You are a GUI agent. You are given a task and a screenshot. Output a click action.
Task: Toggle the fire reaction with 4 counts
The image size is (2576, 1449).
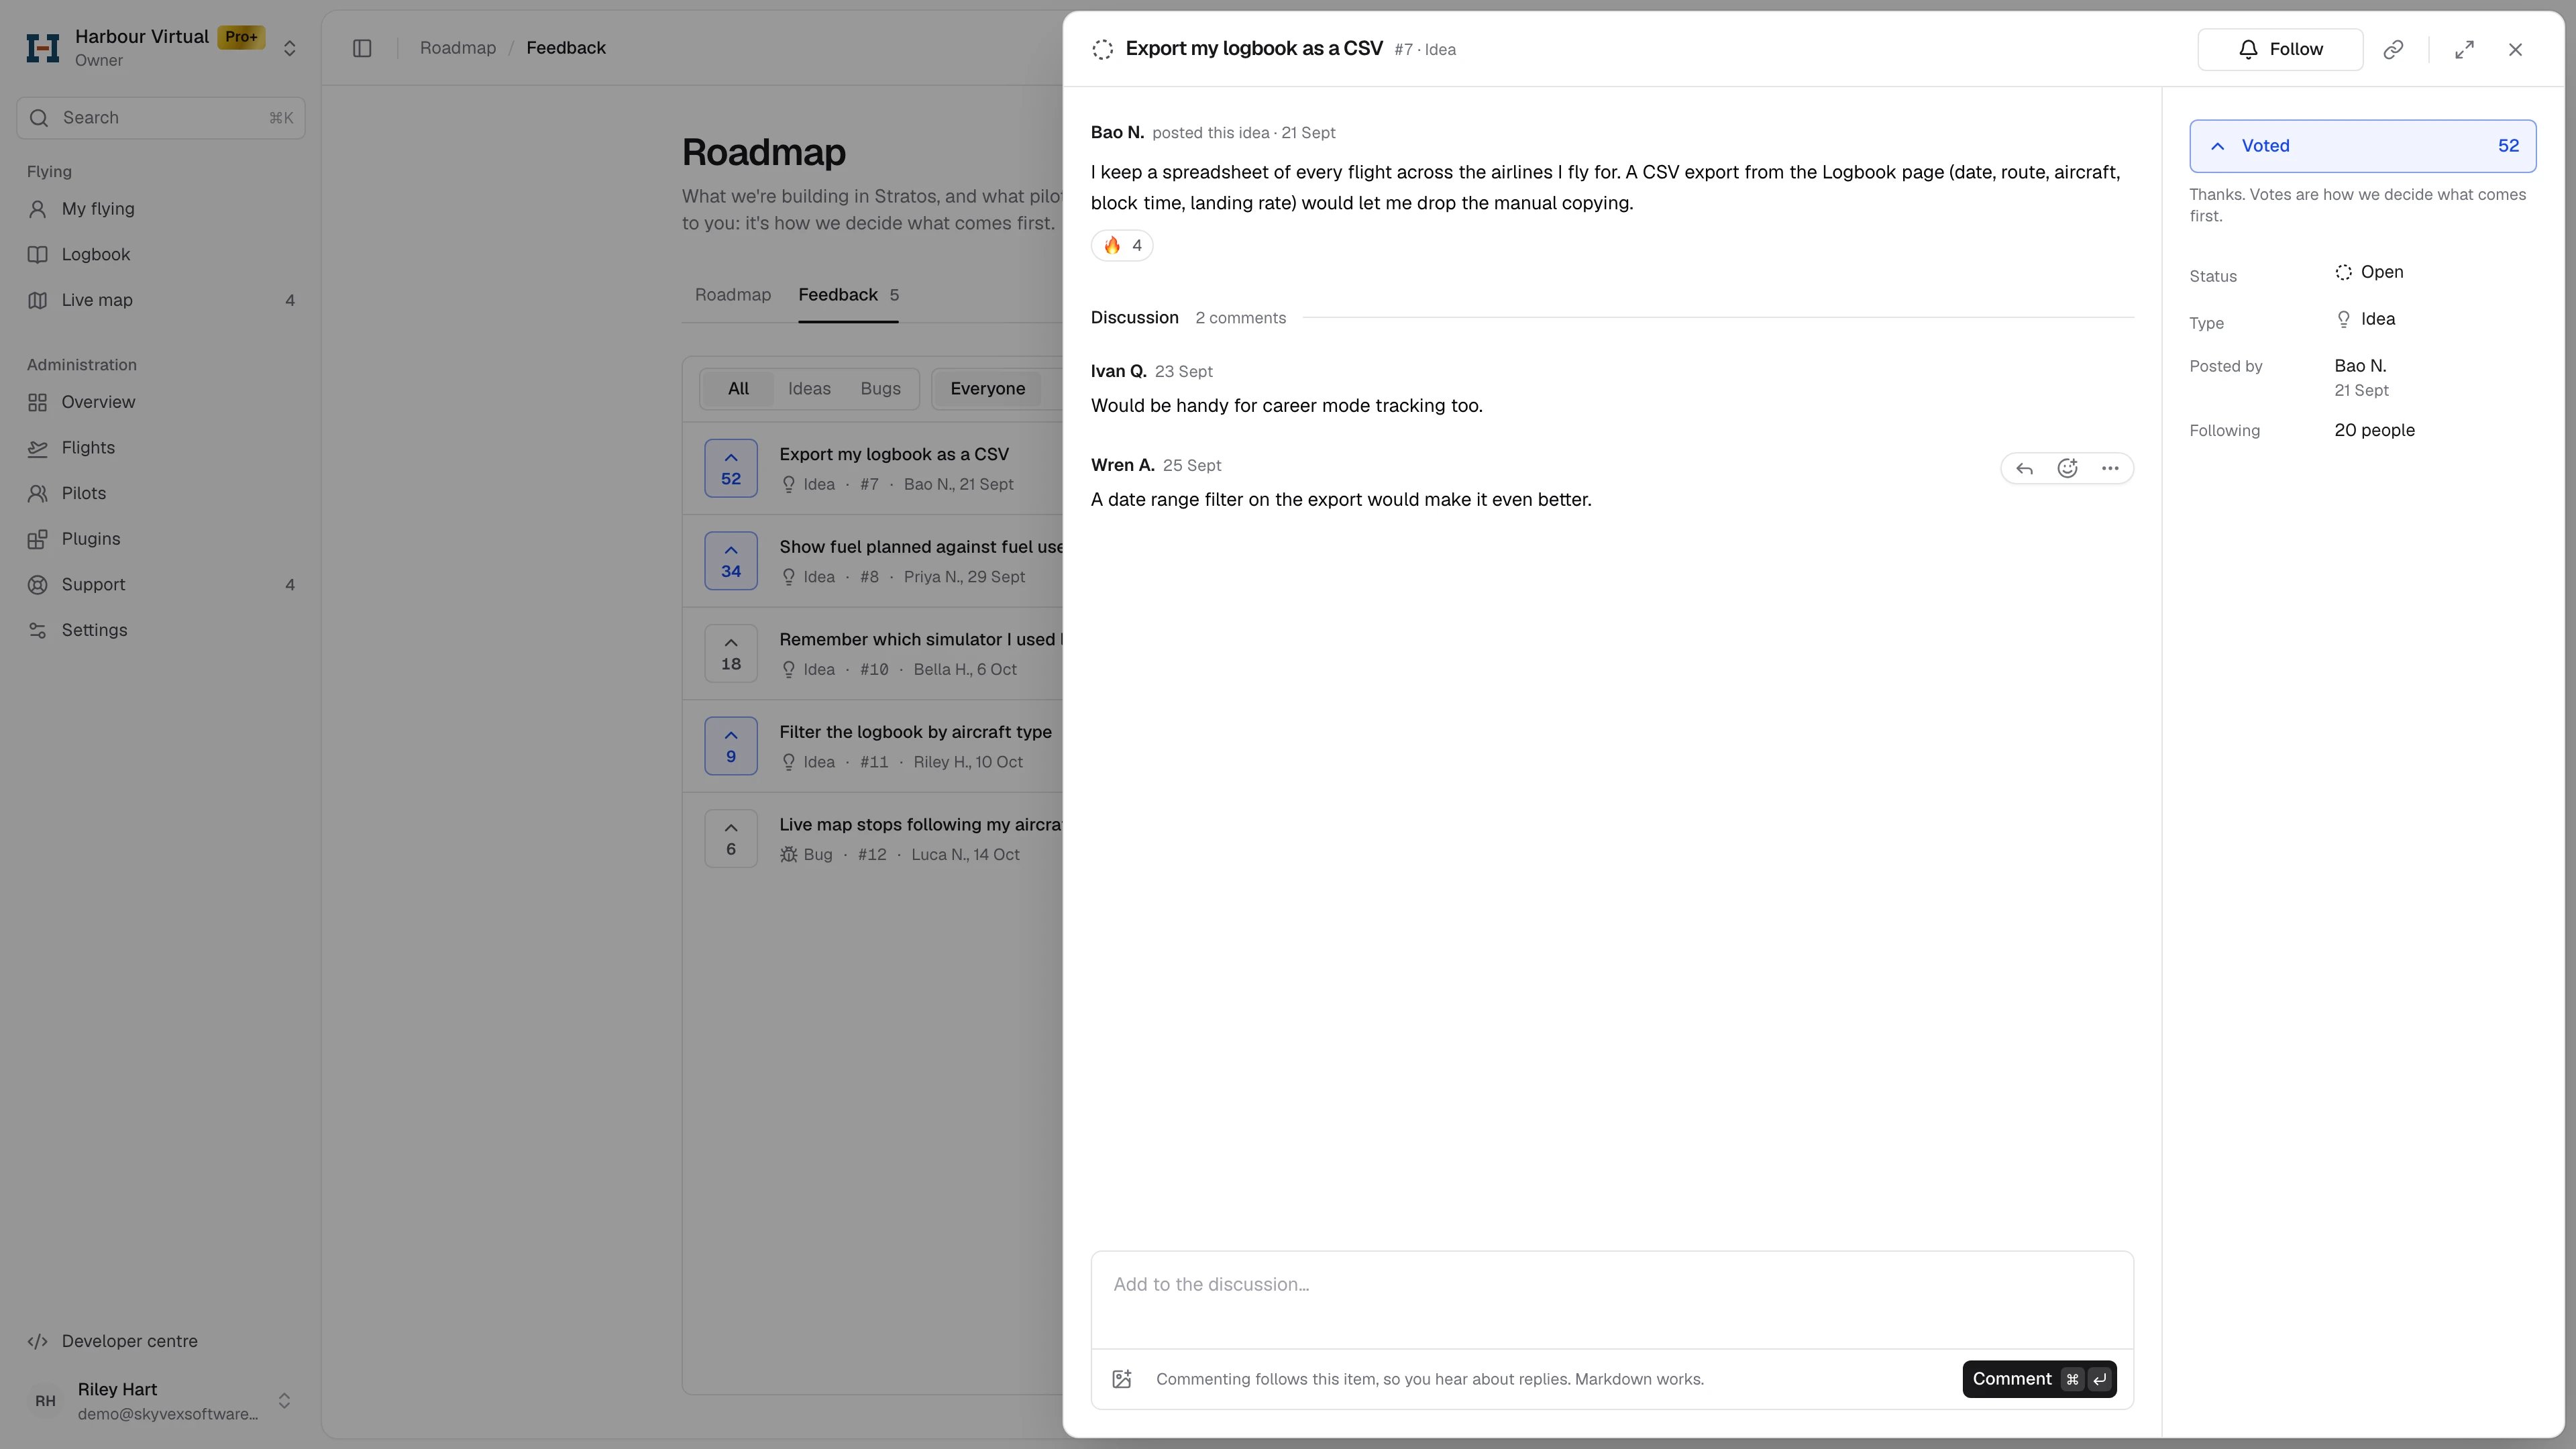tap(1122, 245)
